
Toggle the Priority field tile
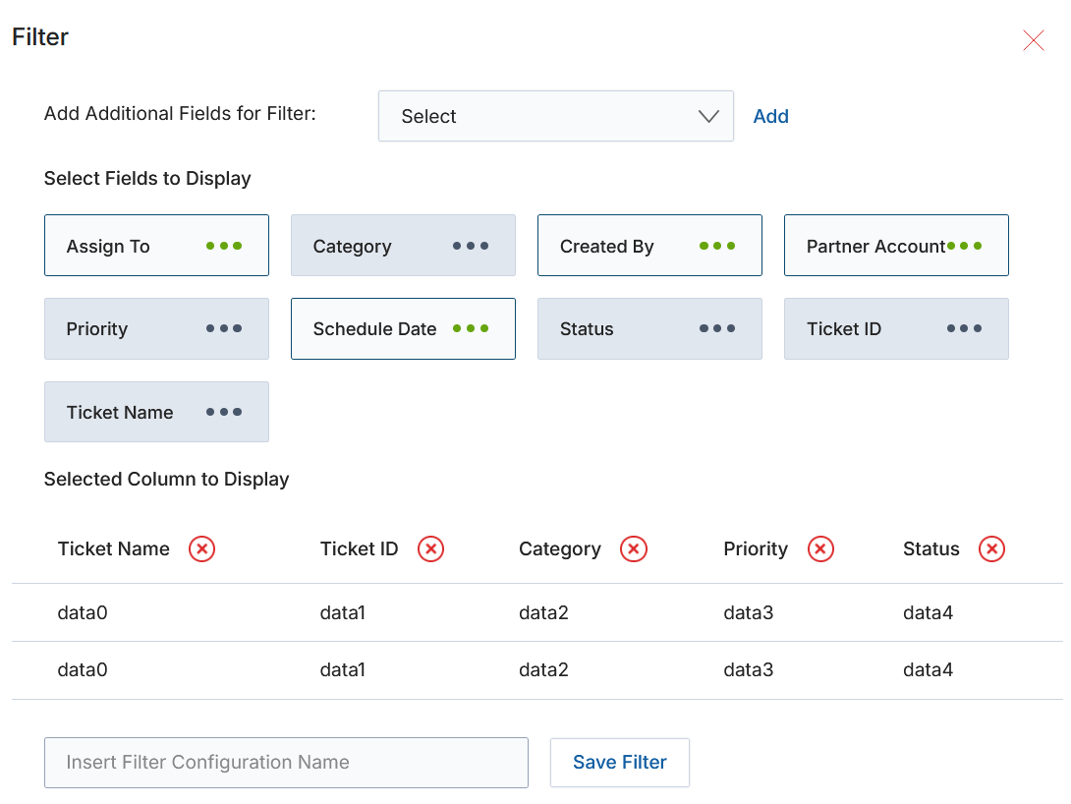156,328
